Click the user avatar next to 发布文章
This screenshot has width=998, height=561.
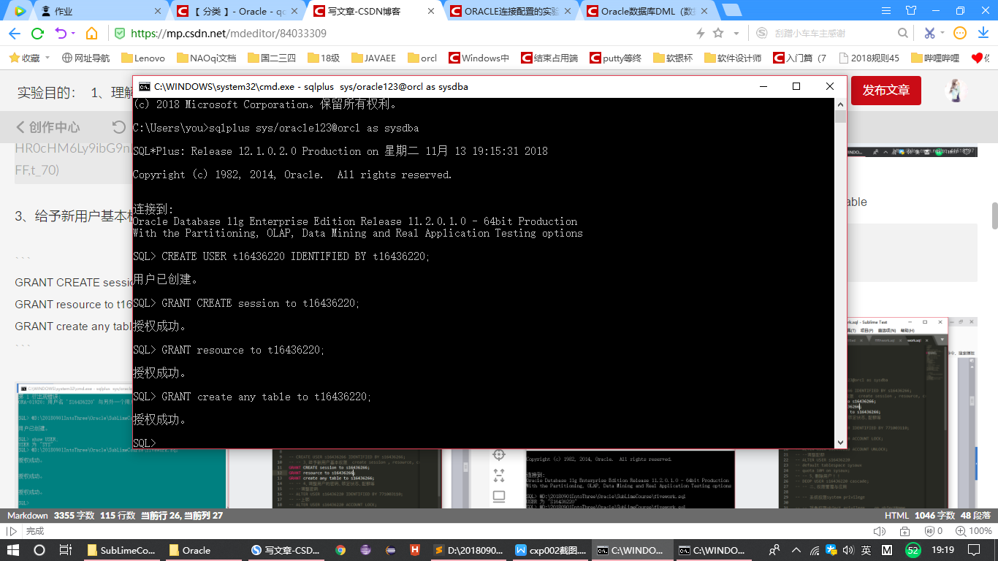(956, 91)
